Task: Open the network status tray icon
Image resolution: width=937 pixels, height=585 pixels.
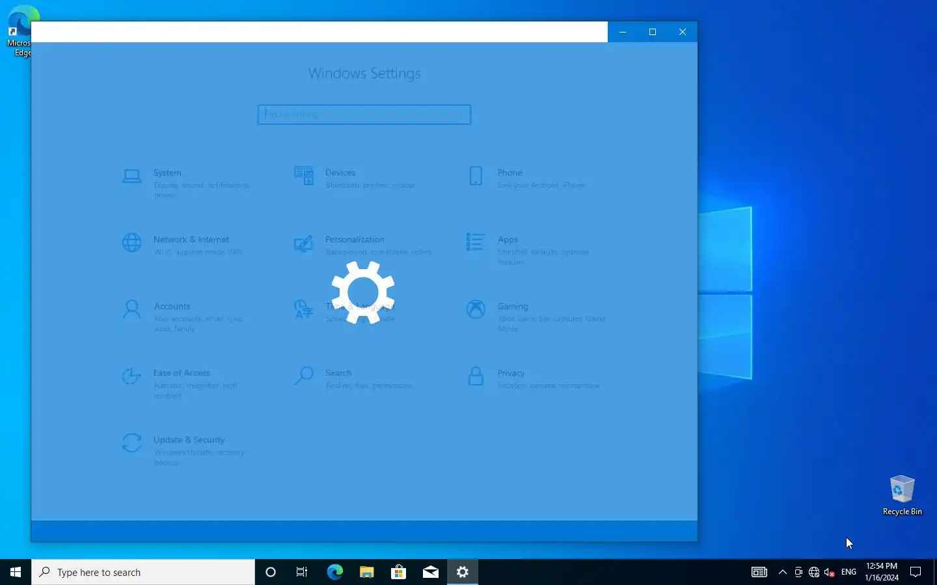Action: (814, 572)
